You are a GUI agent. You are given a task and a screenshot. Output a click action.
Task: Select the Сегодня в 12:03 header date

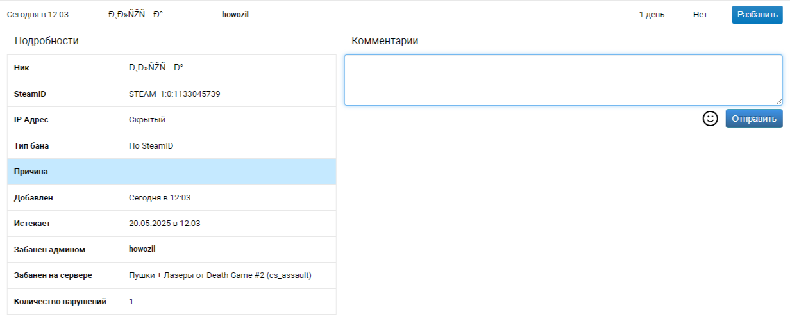(38, 15)
